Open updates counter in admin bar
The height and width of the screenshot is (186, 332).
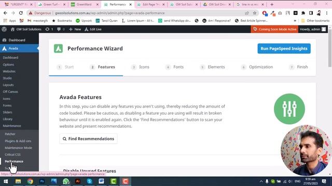[x=49, y=29]
